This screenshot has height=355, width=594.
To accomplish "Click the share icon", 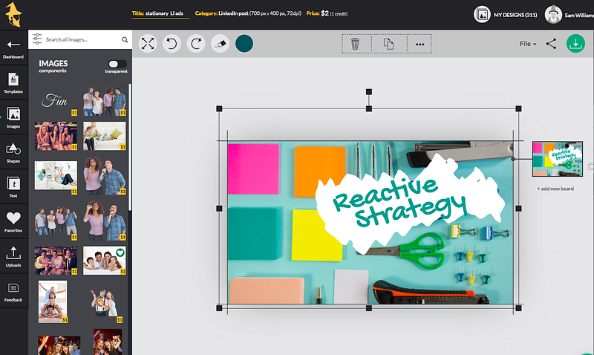I will point(551,44).
